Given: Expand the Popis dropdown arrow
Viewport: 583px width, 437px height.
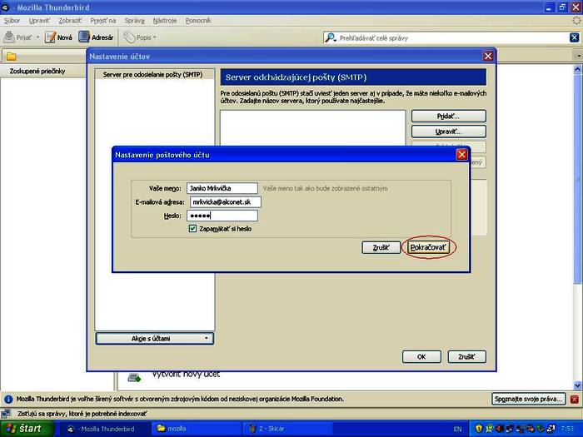Looking at the screenshot, I should point(155,37).
